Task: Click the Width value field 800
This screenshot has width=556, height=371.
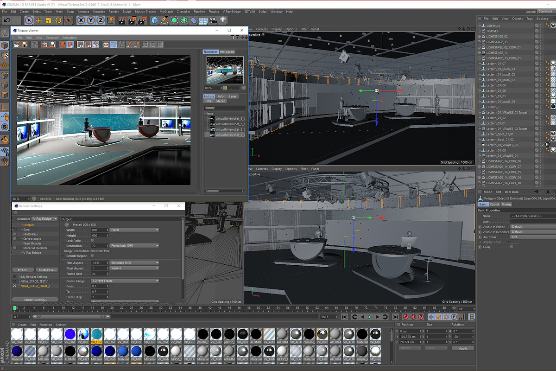Action: [x=100, y=230]
